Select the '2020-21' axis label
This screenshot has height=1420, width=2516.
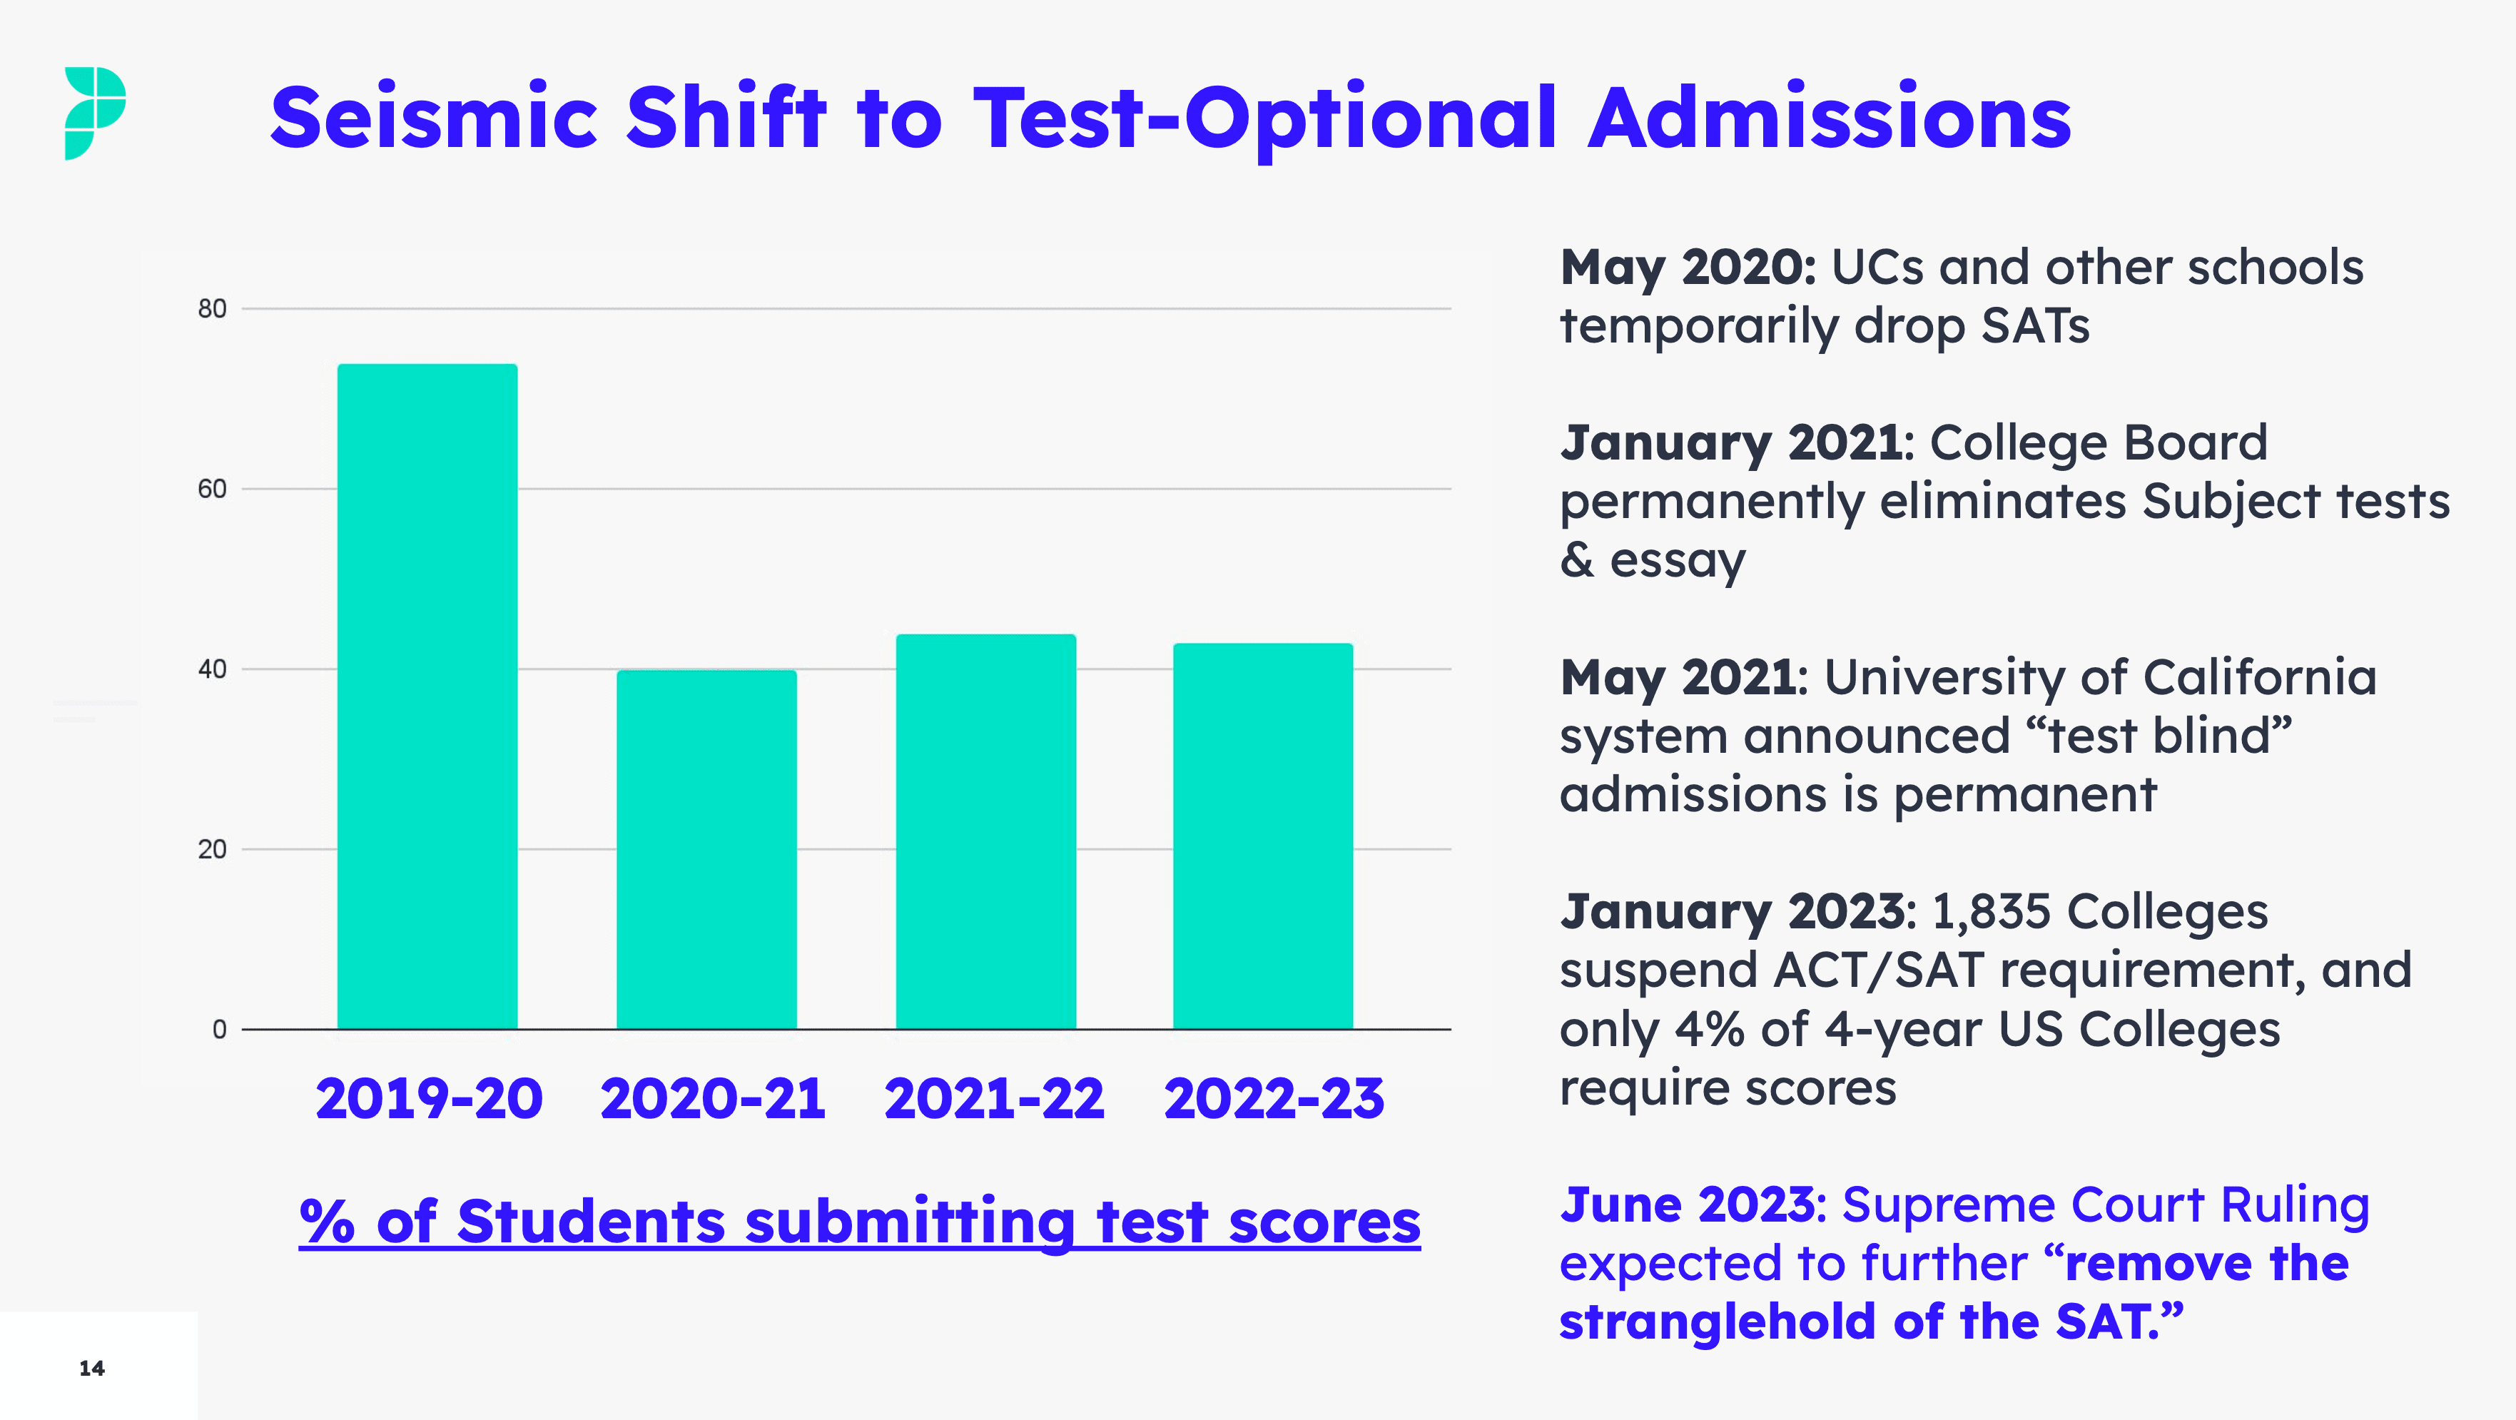[712, 1099]
